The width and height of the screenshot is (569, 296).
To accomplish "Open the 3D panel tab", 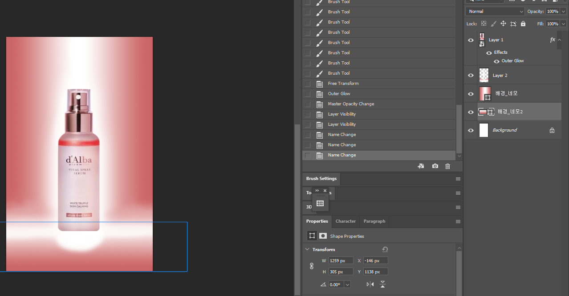I will pyautogui.click(x=309, y=207).
